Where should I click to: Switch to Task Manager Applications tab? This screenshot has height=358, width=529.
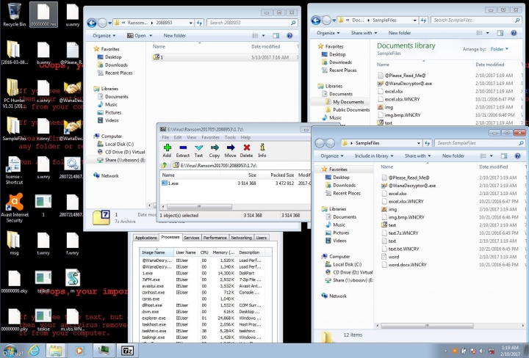(145, 238)
